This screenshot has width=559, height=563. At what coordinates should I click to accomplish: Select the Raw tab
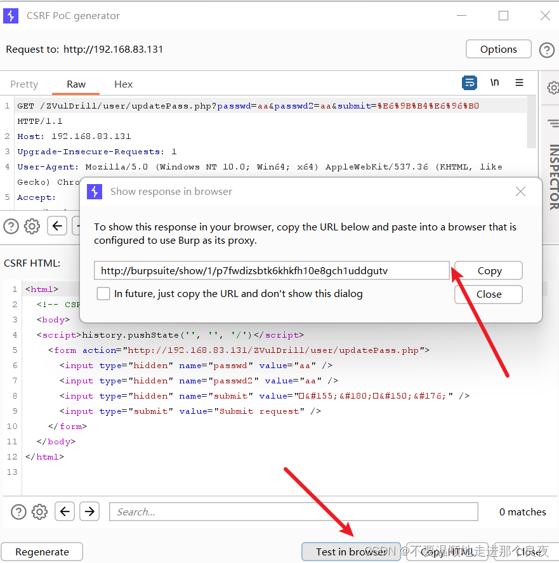[76, 84]
